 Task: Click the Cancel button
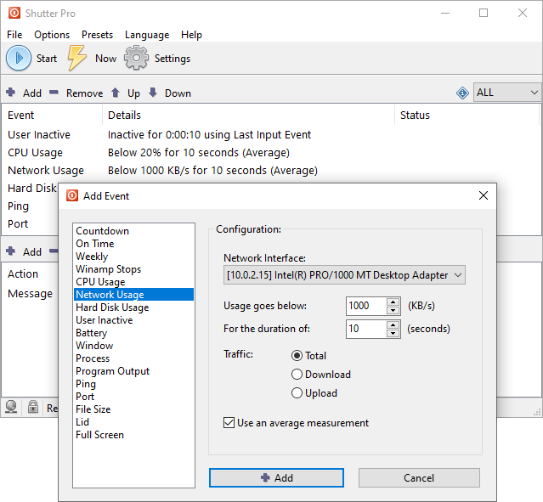pos(419,477)
